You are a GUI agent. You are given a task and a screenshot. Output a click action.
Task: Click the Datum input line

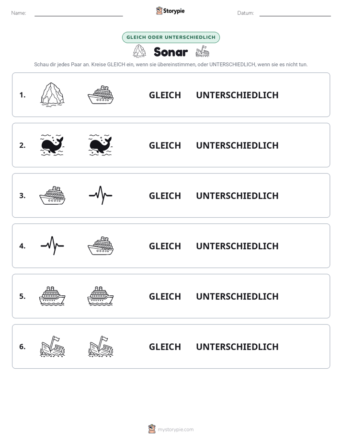(x=295, y=13)
